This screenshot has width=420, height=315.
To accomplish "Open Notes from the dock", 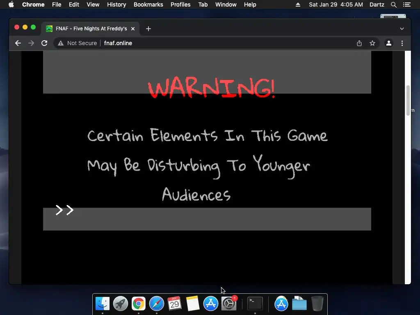I will [193, 304].
